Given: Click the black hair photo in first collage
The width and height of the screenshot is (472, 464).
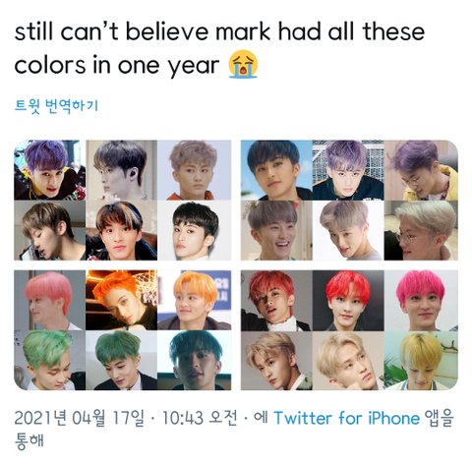Looking at the screenshot, I should [x=195, y=230].
